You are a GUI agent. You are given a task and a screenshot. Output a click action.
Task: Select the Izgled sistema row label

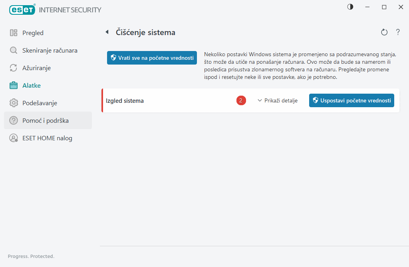125,101
